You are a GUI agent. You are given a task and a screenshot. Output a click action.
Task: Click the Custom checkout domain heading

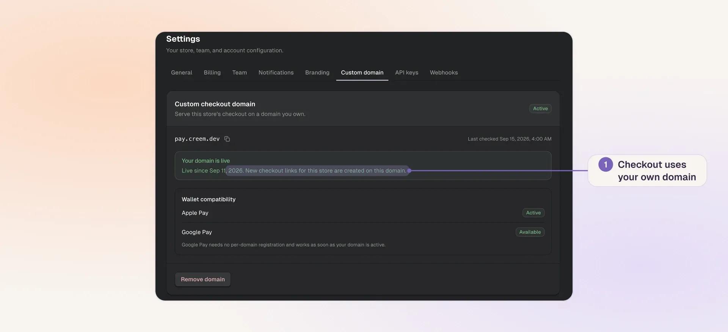215,104
